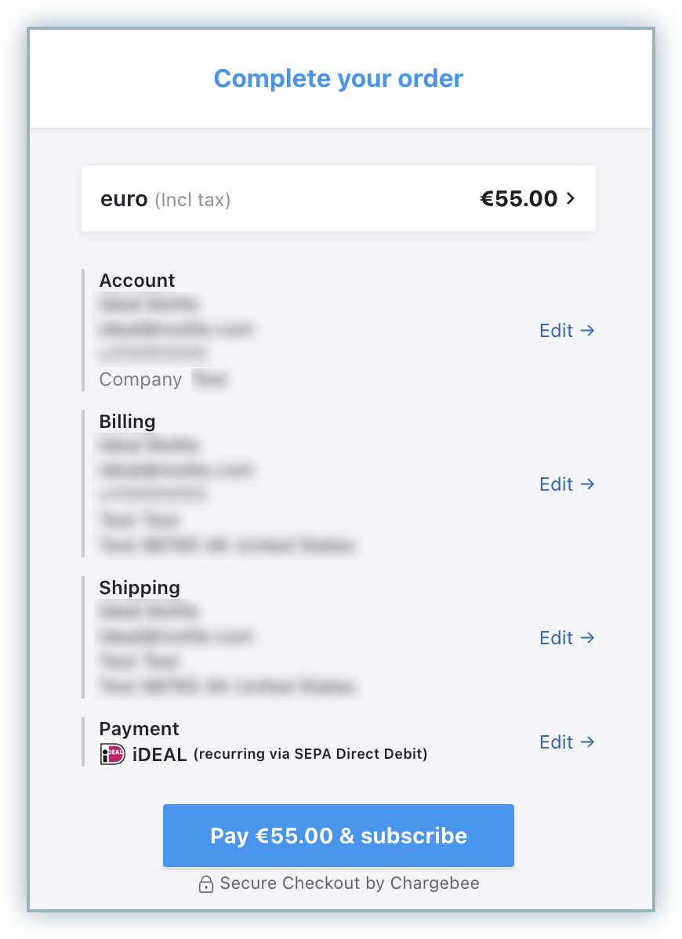Viewport: 682px width, 939px height.
Task: Select the Payment section heading
Action: tap(139, 729)
